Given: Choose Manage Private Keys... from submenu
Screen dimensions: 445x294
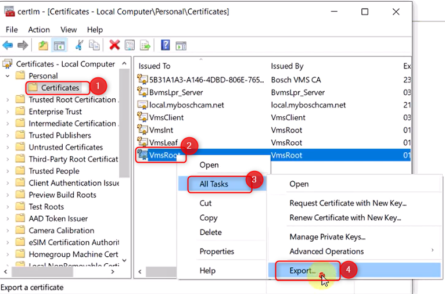Looking at the screenshot, I should pos(327,237).
